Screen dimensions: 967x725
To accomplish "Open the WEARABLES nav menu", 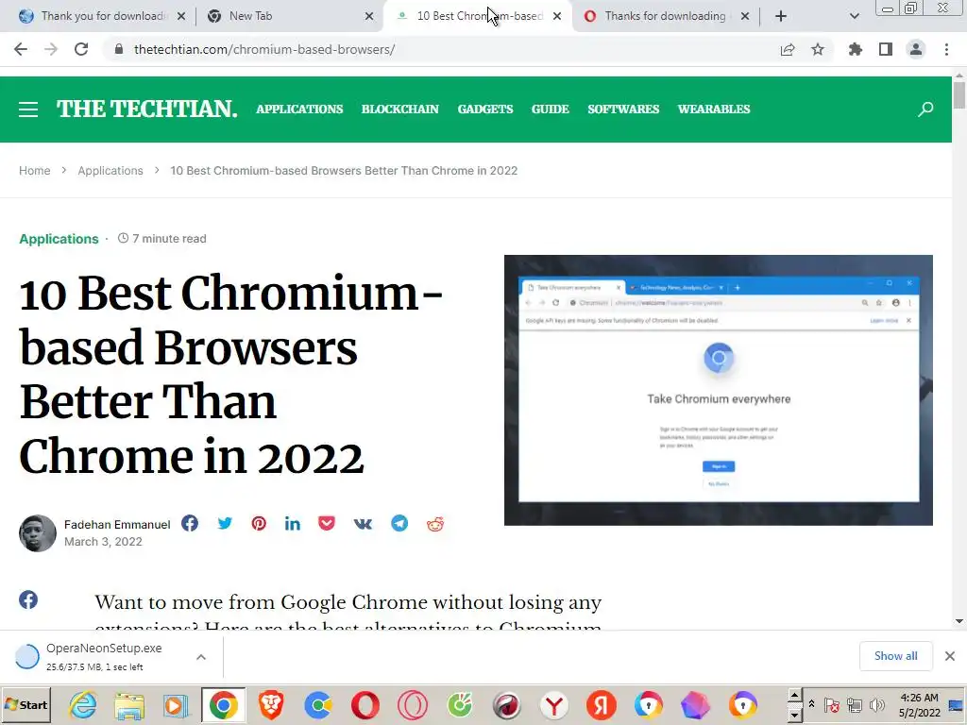I will click(x=714, y=110).
